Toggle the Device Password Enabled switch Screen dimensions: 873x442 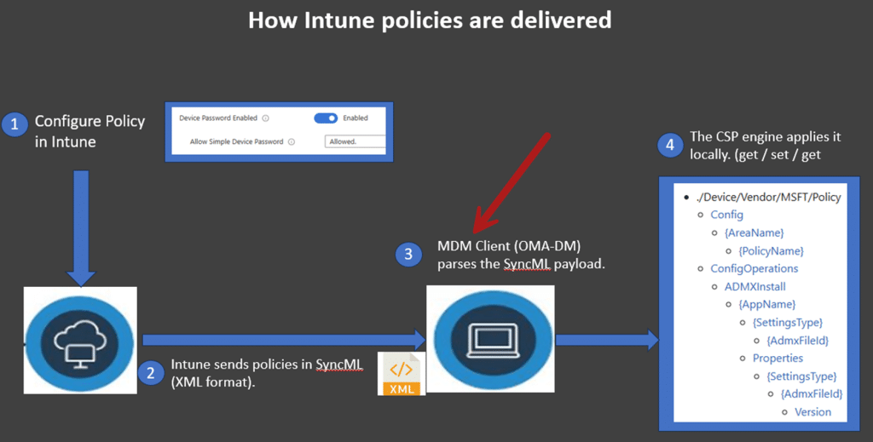point(327,118)
